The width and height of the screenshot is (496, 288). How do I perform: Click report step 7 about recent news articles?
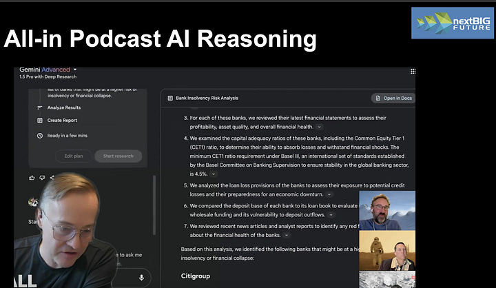point(271,231)
